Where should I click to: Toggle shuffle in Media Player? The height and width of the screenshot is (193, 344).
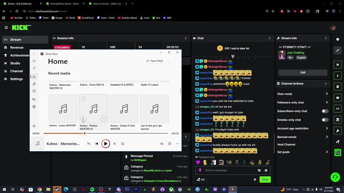[x=89, y=144]
